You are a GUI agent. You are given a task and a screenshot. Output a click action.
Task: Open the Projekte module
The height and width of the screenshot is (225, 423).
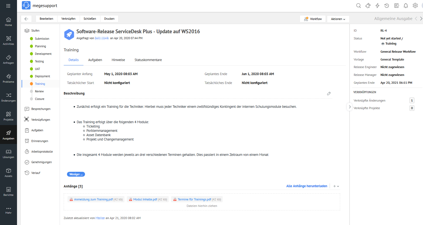8,116
